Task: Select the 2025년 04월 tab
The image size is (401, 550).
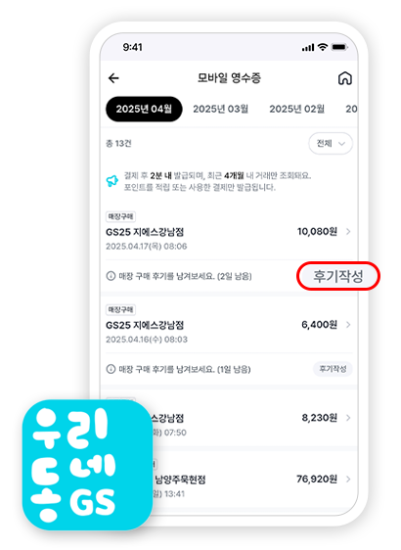Action: coord(144,109)
